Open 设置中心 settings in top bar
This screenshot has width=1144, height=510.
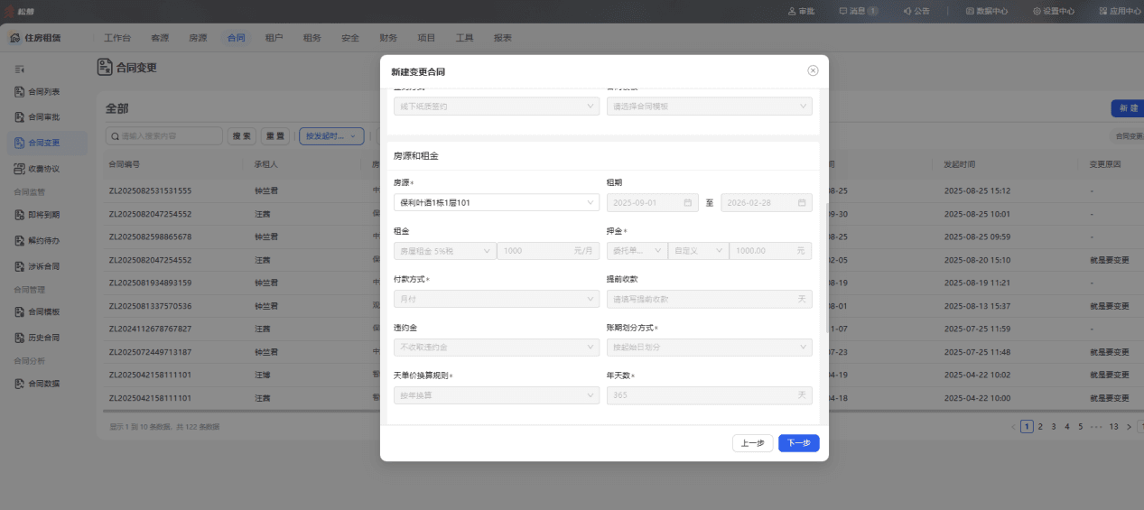pos(1054,11)
